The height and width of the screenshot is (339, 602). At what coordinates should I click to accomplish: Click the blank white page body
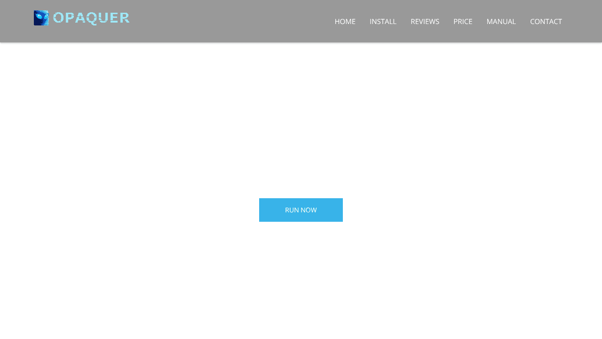(x=301, y=118)
